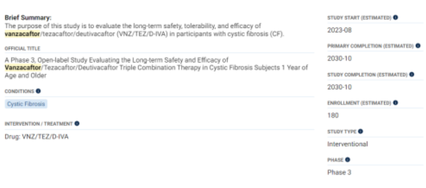Click highlighted vanzacaftor in the brief summary
The height and width of the screenshot is (188, 426).
coord(22,33)
